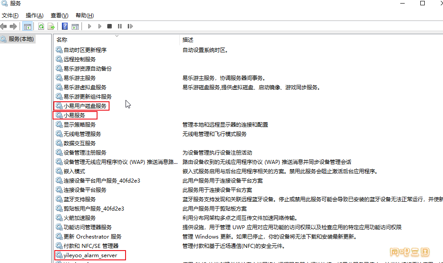Click description 管理本地和远程显示器的连接和配置
Screen dimensions: 443x263
click(x=225, y=124)
